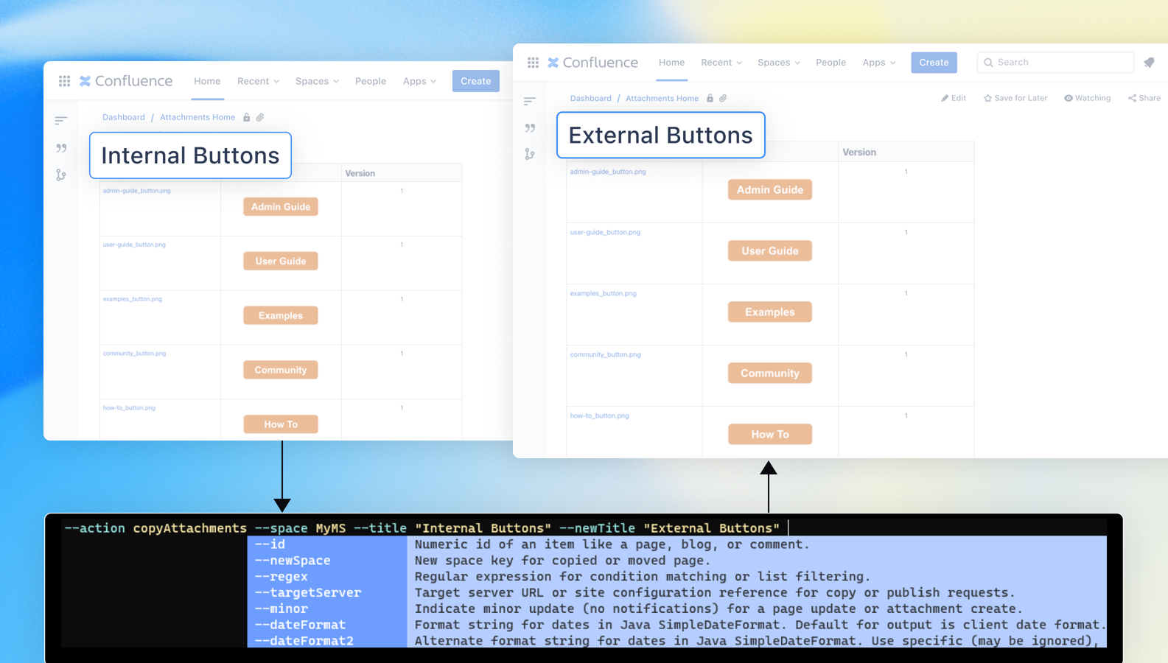Select --dateFormat2 autocomplete suggestion in terminal
Screen dimensions: 1168x663
point(676,641)
